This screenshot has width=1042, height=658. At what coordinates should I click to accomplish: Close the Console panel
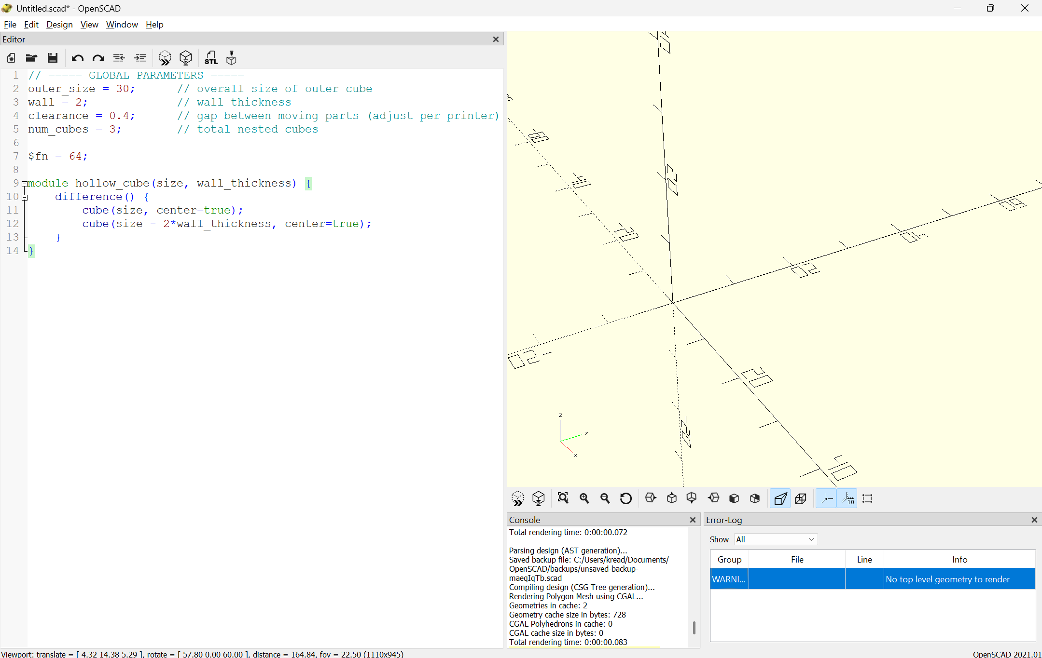692,520
